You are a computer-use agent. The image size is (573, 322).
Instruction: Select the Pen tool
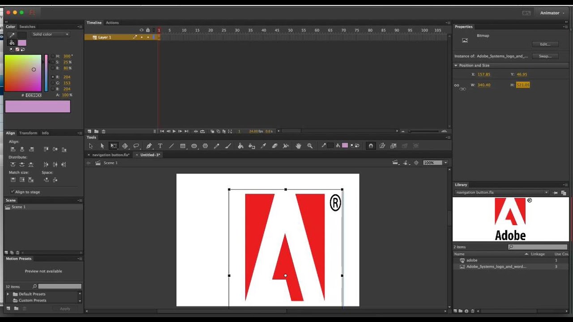(x=149, y=146)
